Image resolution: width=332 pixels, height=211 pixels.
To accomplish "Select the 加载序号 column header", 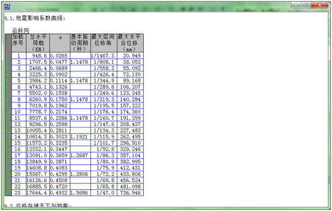I will 19,43.
